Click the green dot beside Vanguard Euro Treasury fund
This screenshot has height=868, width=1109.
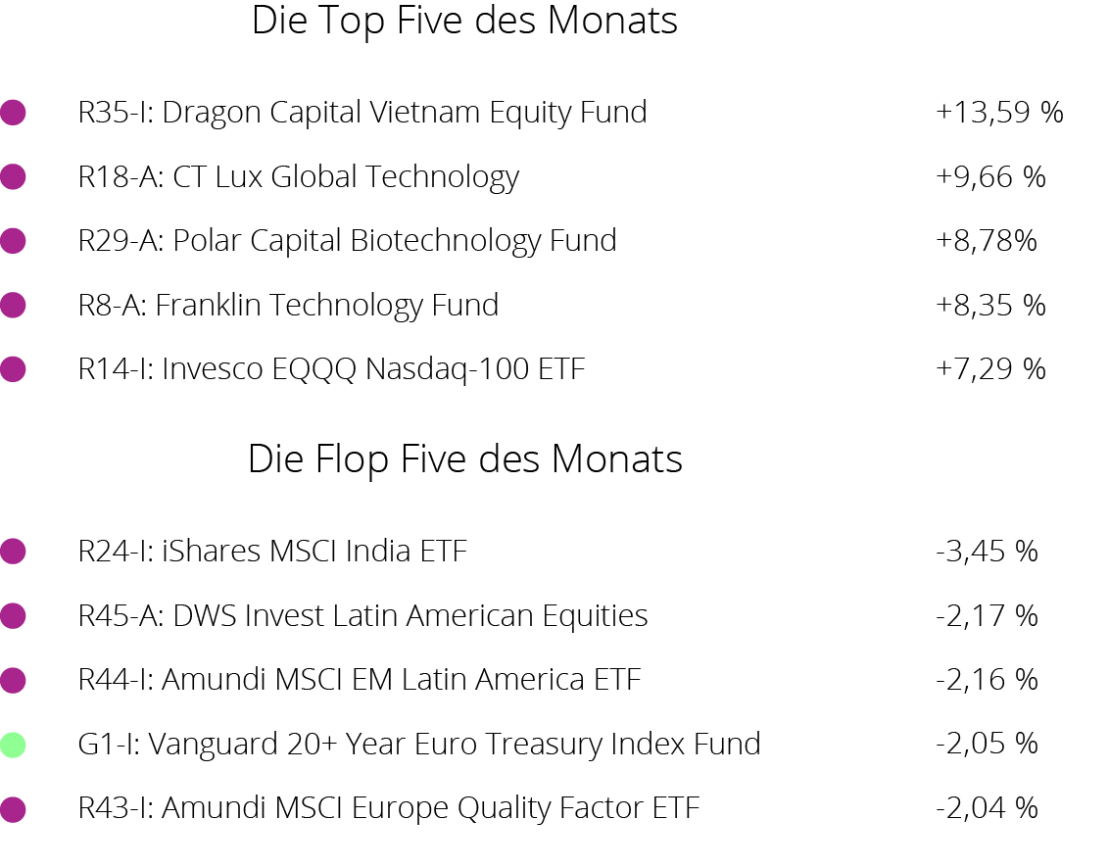pyautogui.click(x=13, y=745)
